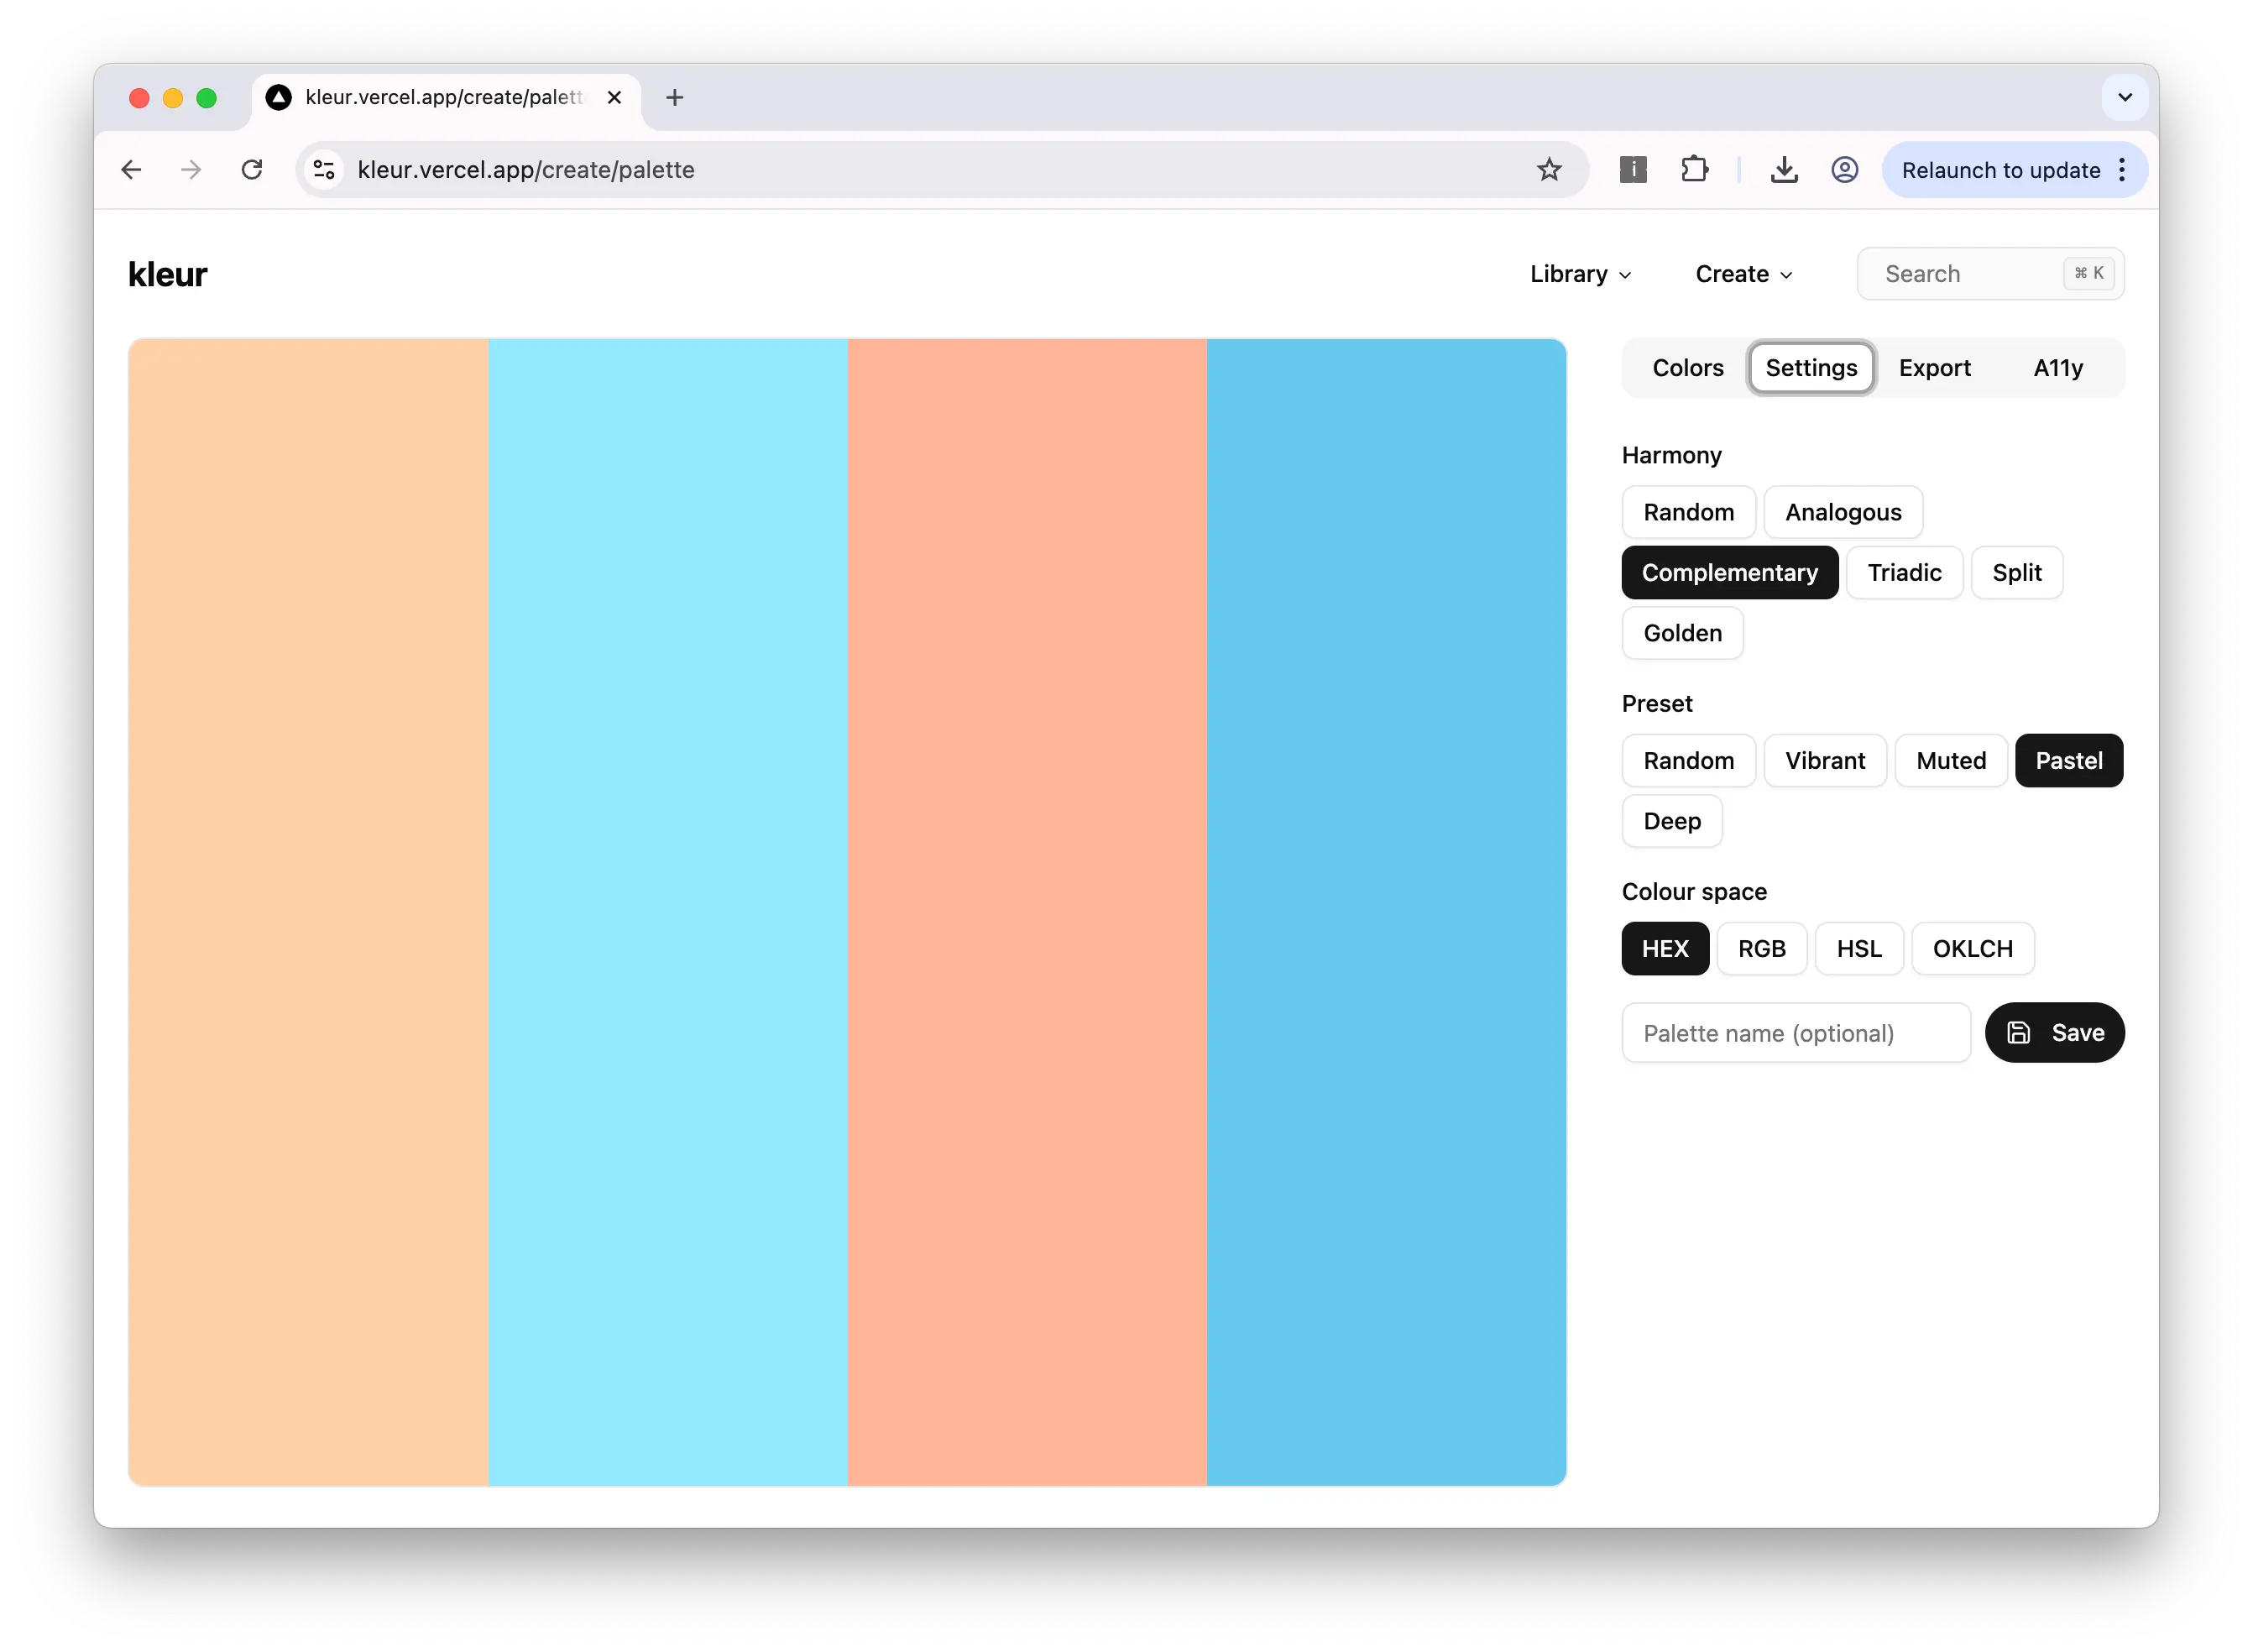This screenshot has width=2253, height=1652.
Task: Open the tab search chevron at top right
Action: tap(2124, 97)
